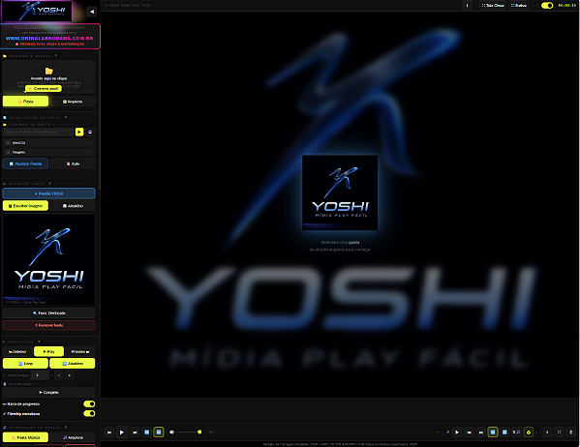Image resolution: width=580 pixels, height=447 pixels.
Task: Remove the first saved folder entry with X
Action: click(x=90, y=143)
